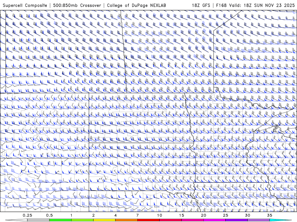This screenshot has width=297, height=222.
Task: Click the red color bar segment between 7 and 10
Action: click(148, 220)
